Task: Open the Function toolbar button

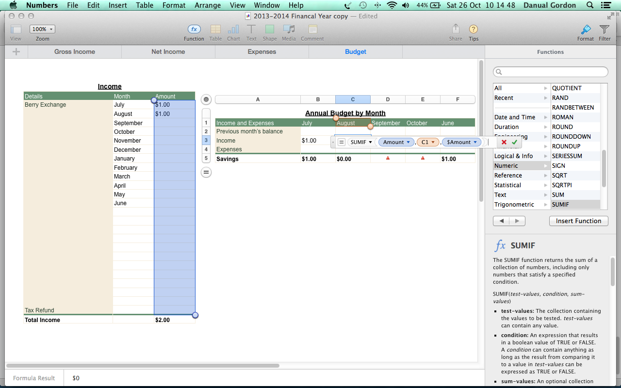Action: (x=194, y=30)
